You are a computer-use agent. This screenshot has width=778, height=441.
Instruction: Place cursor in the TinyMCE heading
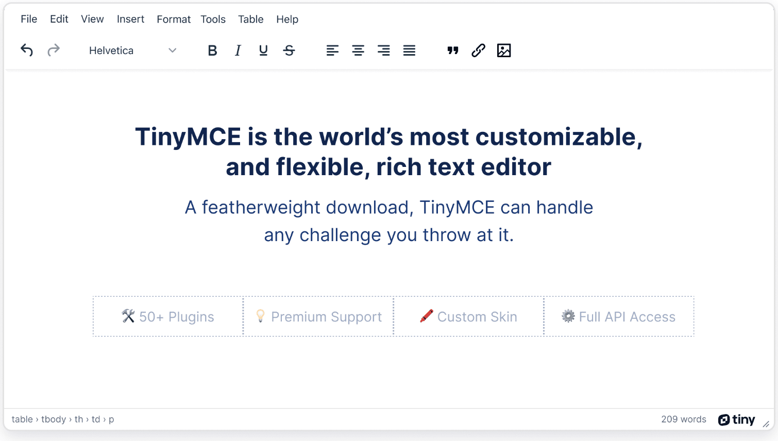389,152
